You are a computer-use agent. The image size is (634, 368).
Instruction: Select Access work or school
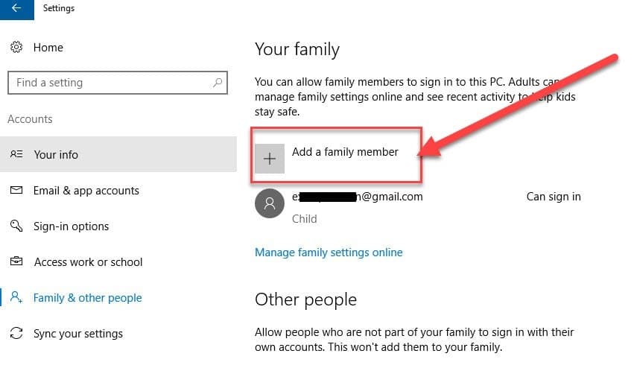pos(88,262)
